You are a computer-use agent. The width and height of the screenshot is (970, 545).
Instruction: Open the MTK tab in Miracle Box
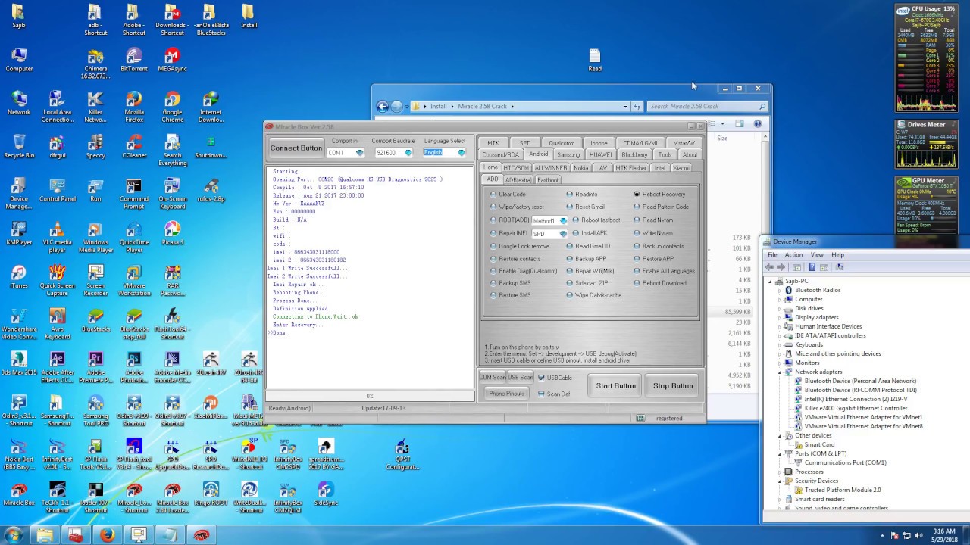pyautogui.click(x=493, y=143)
